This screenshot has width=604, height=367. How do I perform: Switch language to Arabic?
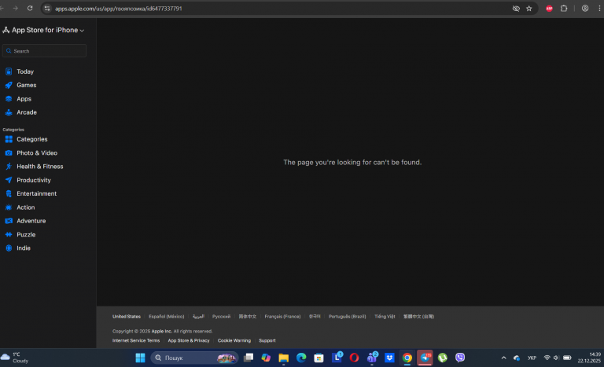pos(198,317)
